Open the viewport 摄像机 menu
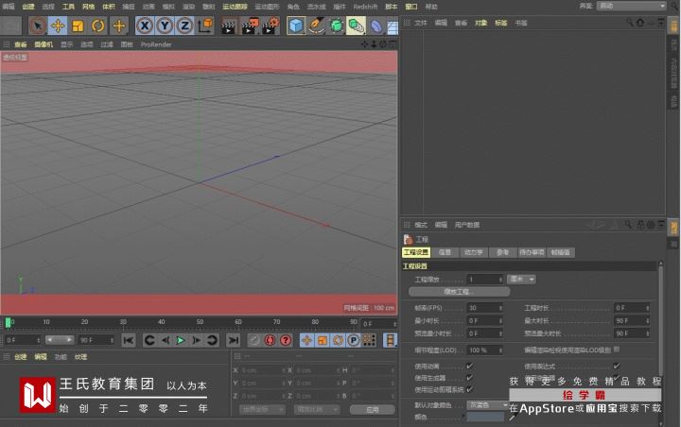Image resolution: width=681 pixels, height=427 pixels. click(44, 44)
